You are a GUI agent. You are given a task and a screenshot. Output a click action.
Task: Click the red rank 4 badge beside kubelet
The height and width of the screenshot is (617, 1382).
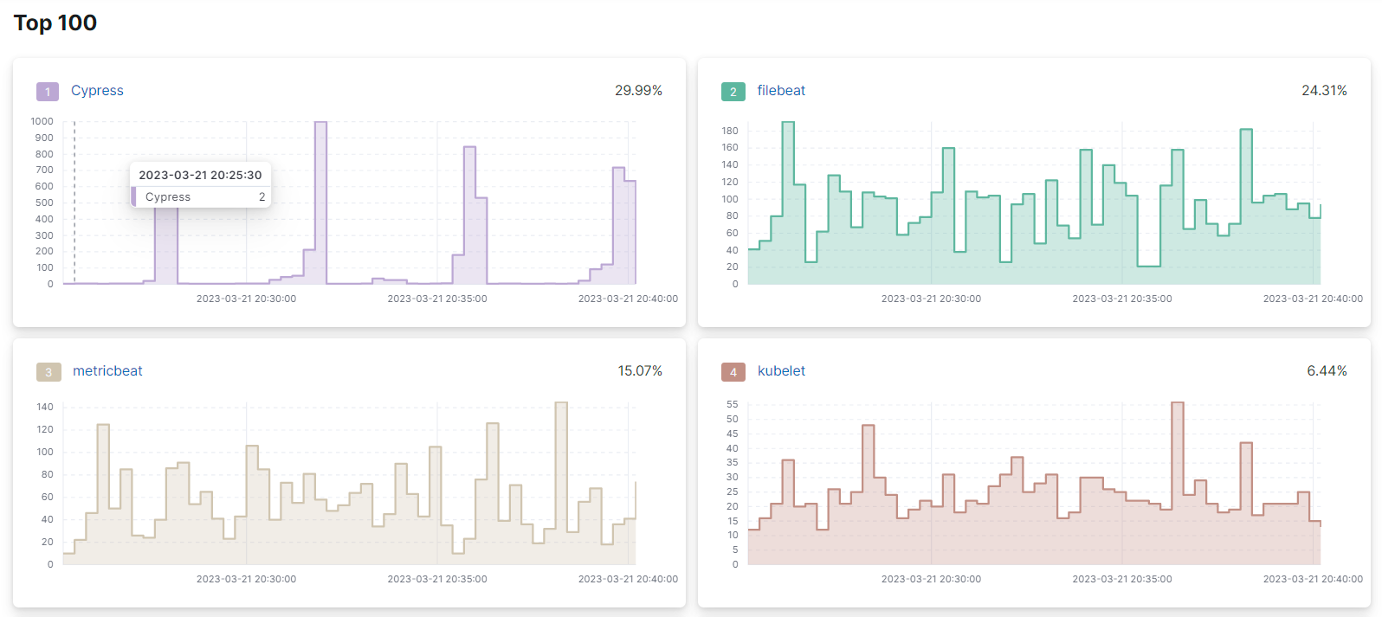point(733,372)
